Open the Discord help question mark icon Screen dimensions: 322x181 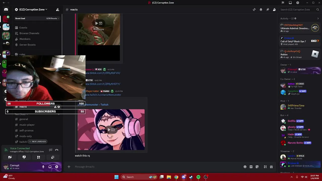pyautogui.click(x=298, y=3)
